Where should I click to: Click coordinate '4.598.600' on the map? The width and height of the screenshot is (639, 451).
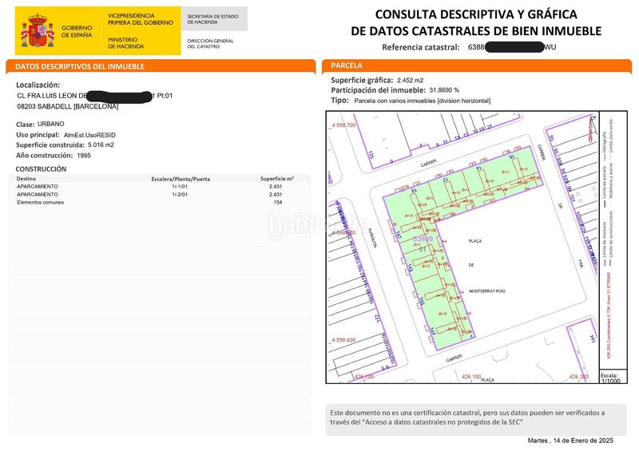344,340
